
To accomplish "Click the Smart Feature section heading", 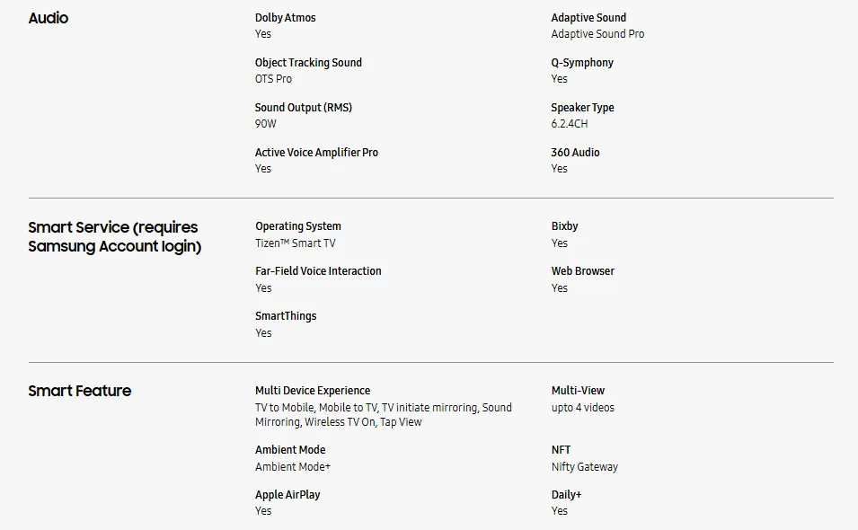I will [80, 391].
